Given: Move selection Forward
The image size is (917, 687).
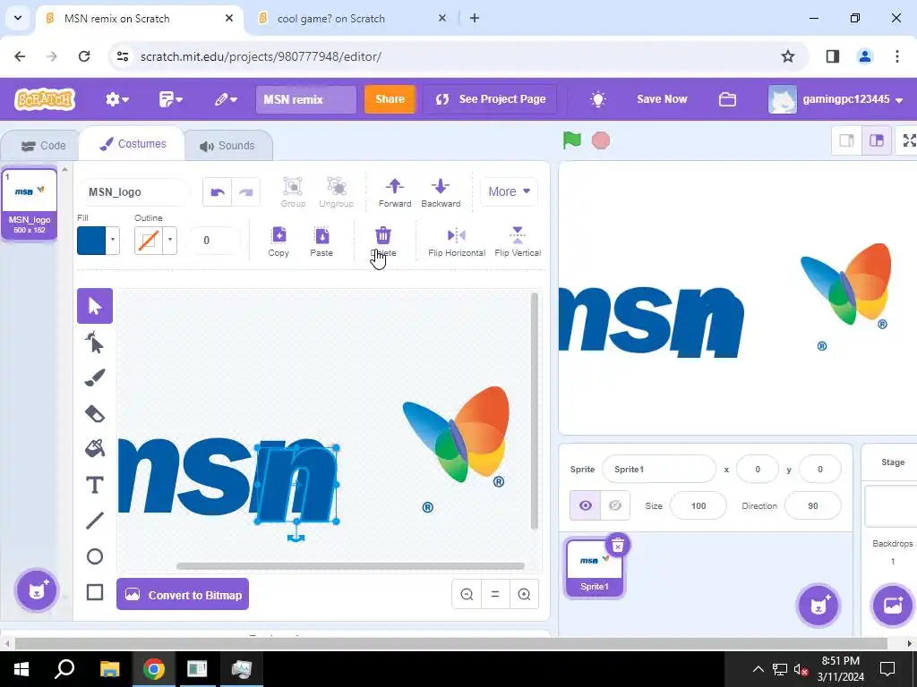Looking at the screenshot, I should coord(395,192).
